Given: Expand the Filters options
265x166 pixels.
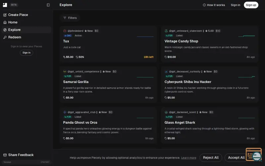Looking at the screenshot, I should point(70,18).
